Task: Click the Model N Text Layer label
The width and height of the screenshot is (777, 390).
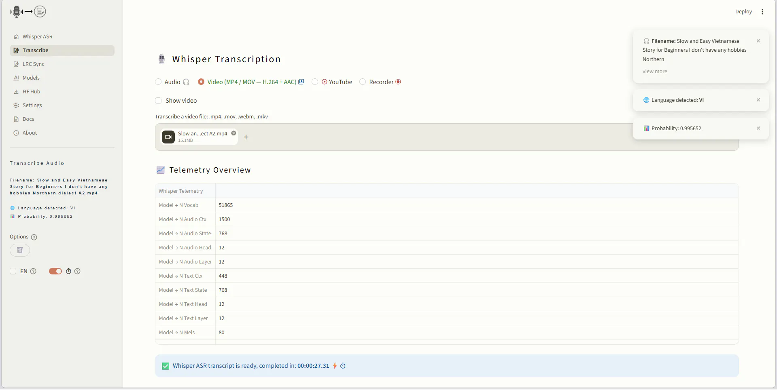Action: click(183, 318)
